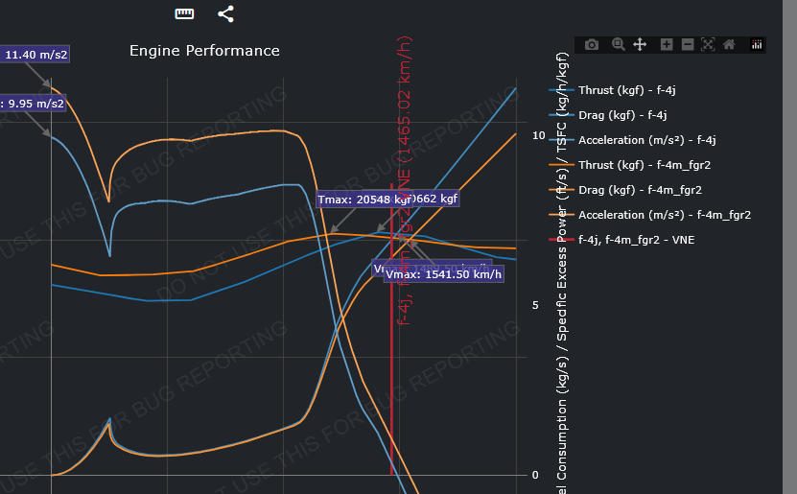797x494 pixels.
Task: Click the Autoscale icon in modebar
Action: tap(708, 44)
